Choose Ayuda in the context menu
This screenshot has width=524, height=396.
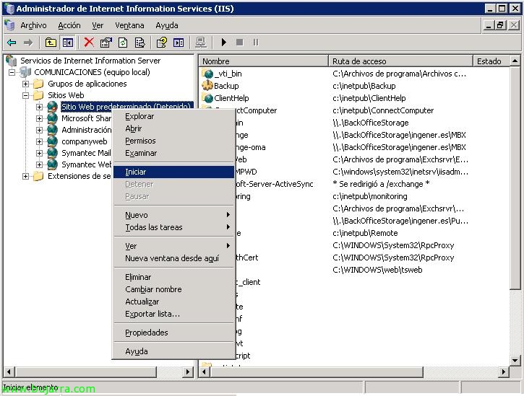173,351
